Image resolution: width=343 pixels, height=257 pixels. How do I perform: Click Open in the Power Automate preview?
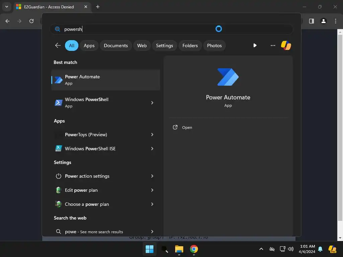click(187, 127)
